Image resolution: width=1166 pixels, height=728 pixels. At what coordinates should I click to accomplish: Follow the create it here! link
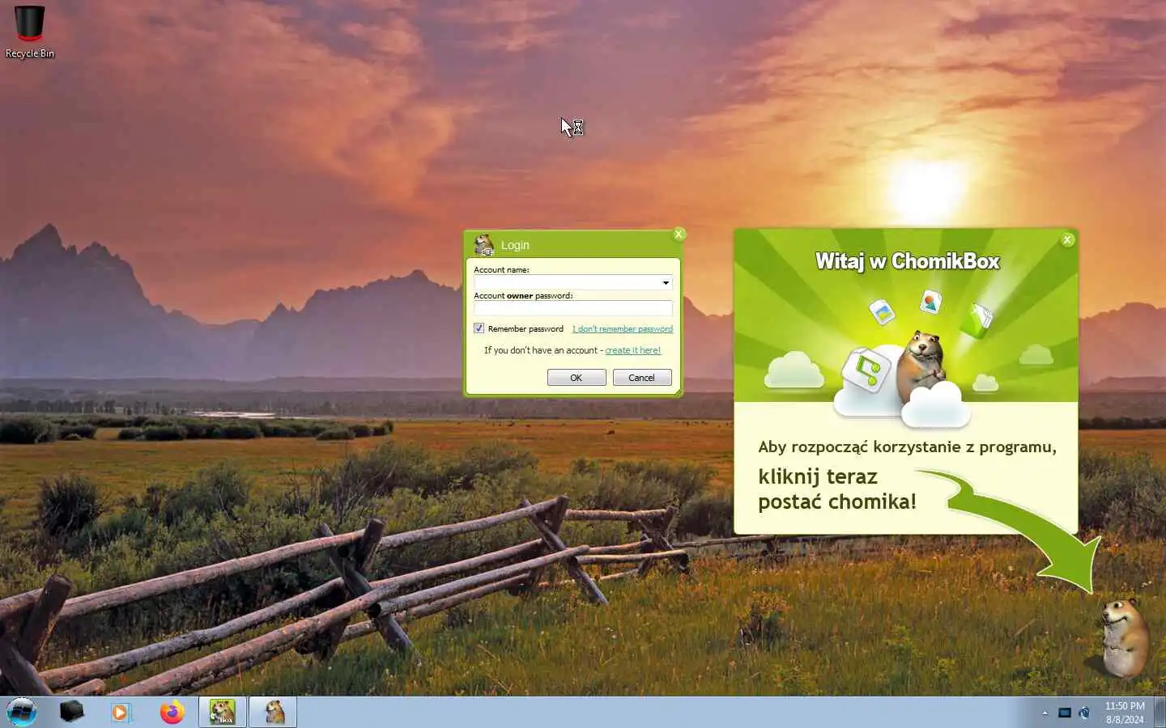(633, 350)
